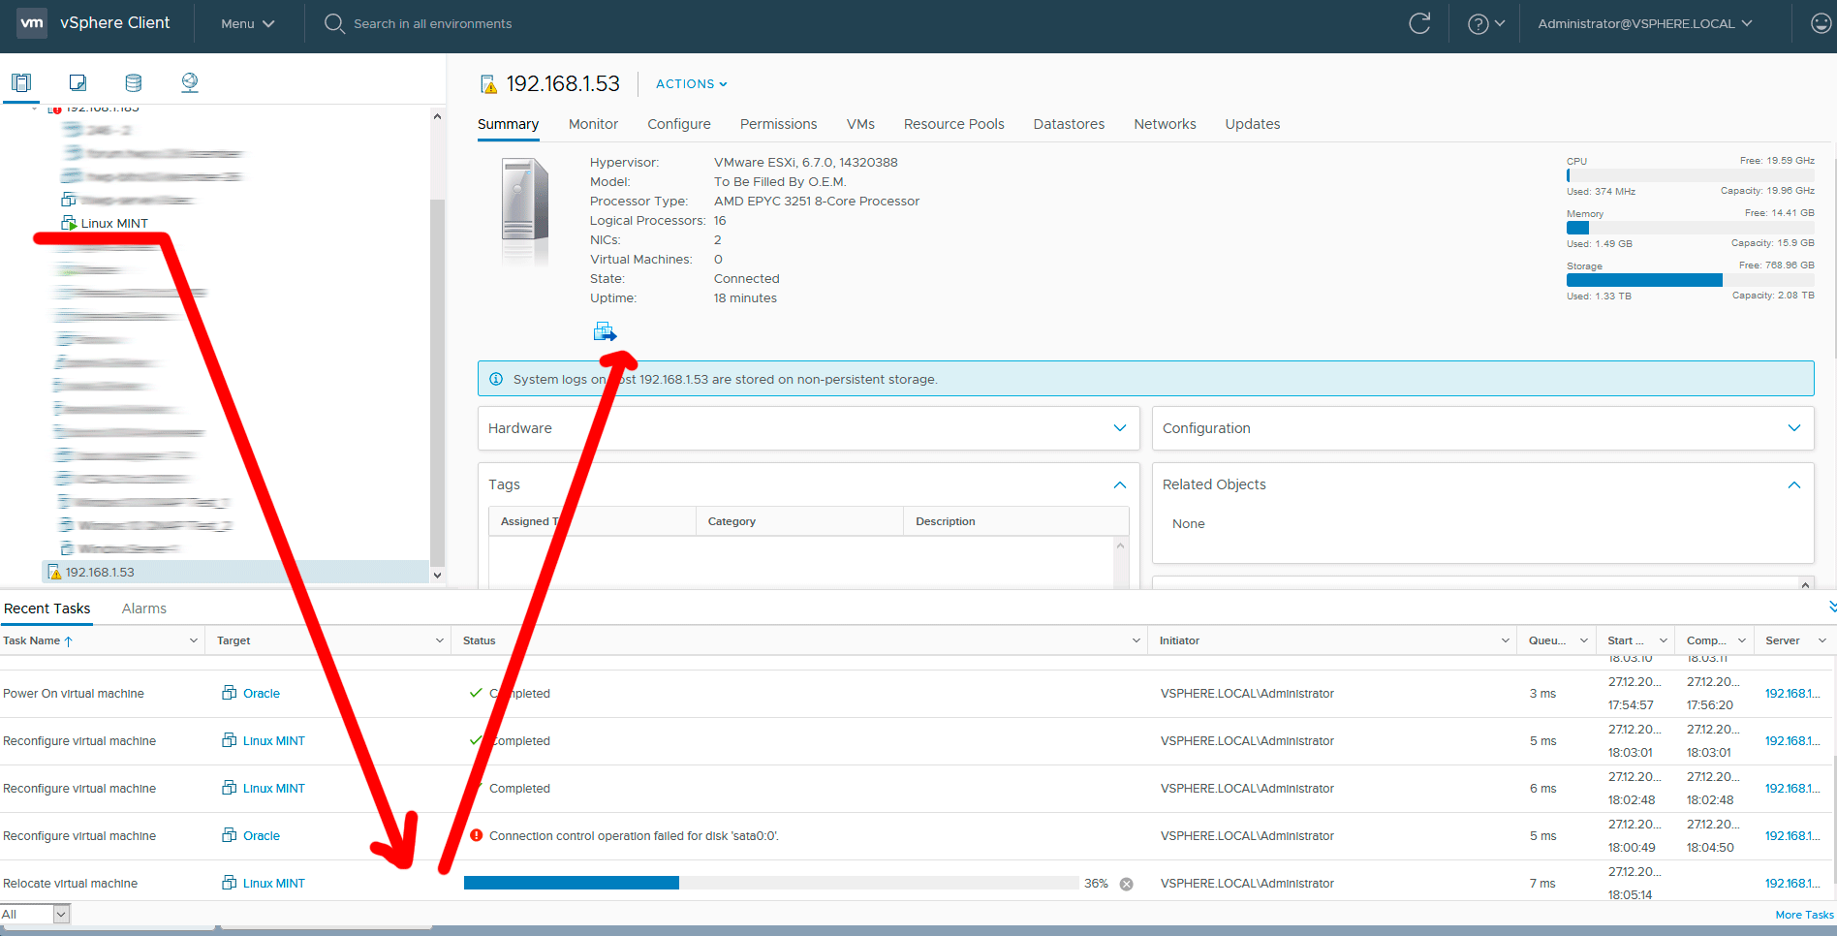Click the Linux MINT VM icon in tree
Screen dimensions: 1837x936
(69, 223)
